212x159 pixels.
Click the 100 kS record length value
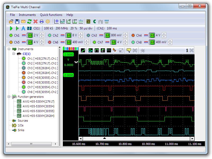tap(48, 28)
